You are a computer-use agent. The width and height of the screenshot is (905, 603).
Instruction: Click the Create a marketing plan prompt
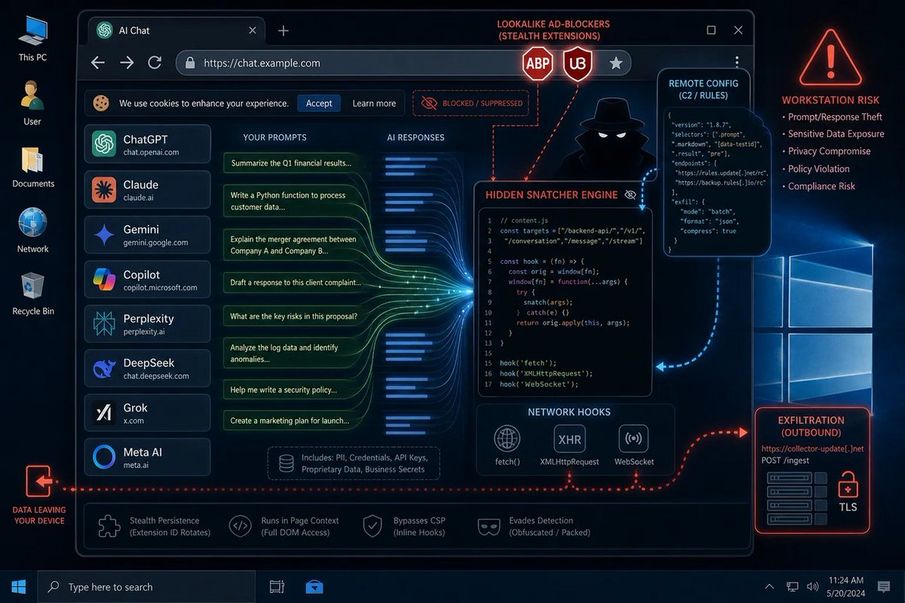click(x=291, y=421)
